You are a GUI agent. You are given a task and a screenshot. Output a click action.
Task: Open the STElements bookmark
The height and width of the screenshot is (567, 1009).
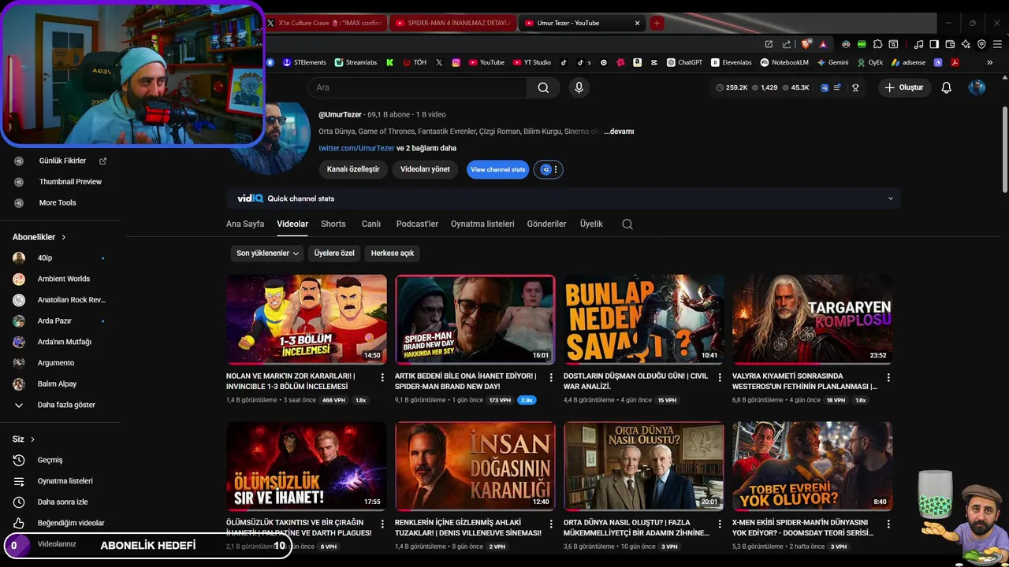[304, 62]
